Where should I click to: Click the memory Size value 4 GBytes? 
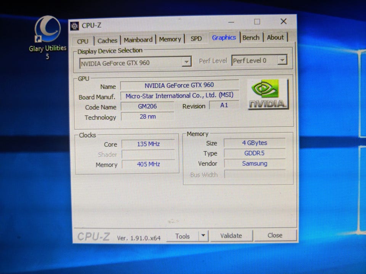coord(254,143)
